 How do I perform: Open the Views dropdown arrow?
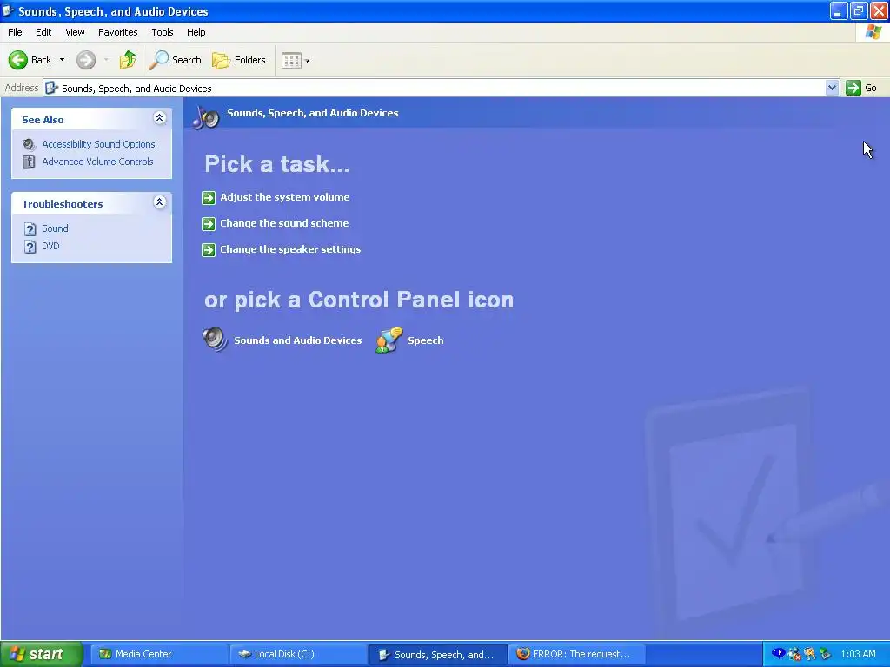[x=308, y=61]
